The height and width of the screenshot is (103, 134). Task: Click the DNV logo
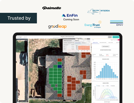coord(116,23)
